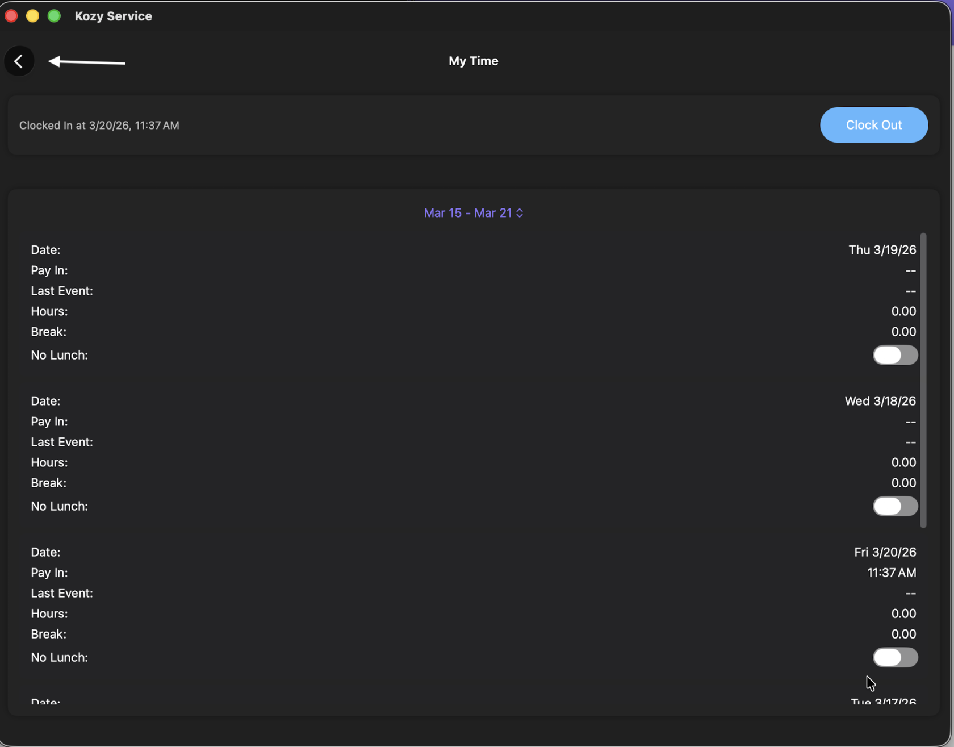Click the Hours value for Fri 3/20/26
The width and height of the screenshot is (954, 747).
coord(903,614)
